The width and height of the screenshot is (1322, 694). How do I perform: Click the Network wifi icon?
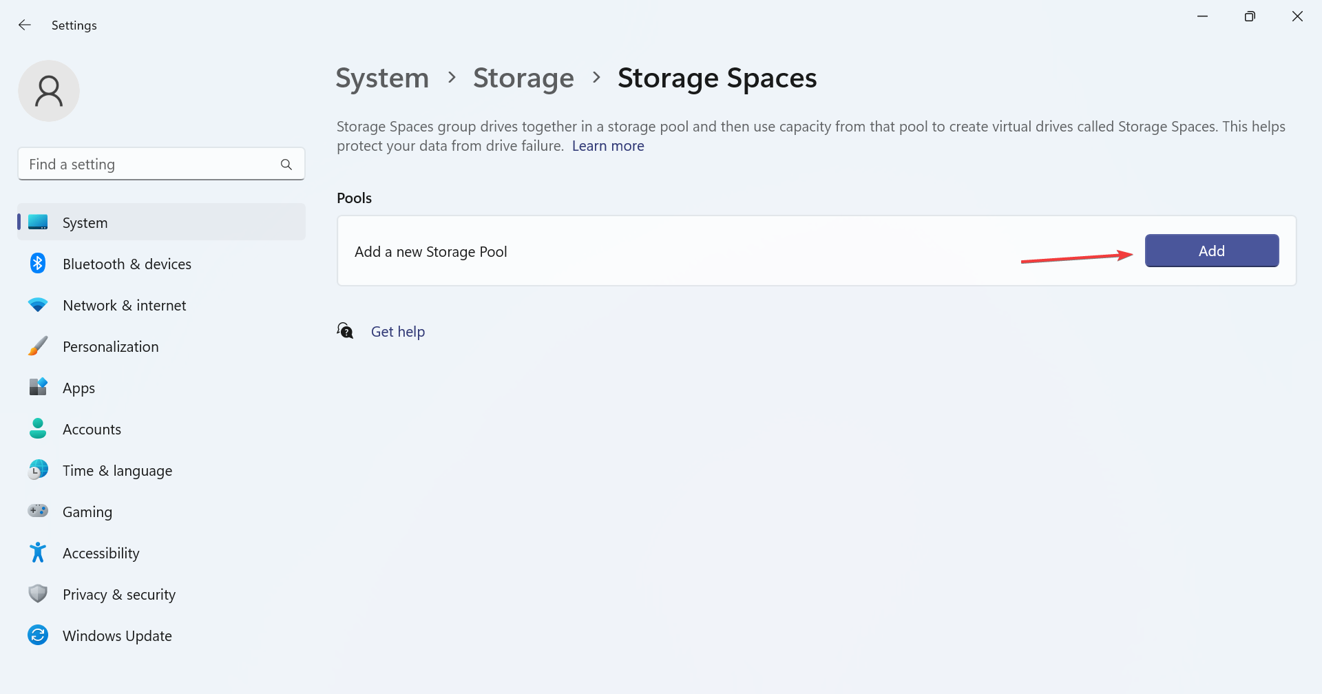[38, 305]
